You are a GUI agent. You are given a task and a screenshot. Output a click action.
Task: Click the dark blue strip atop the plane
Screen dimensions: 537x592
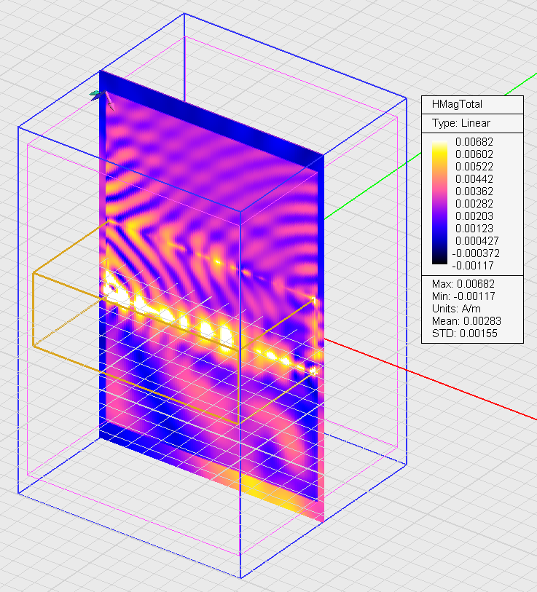tap(211, 115)
